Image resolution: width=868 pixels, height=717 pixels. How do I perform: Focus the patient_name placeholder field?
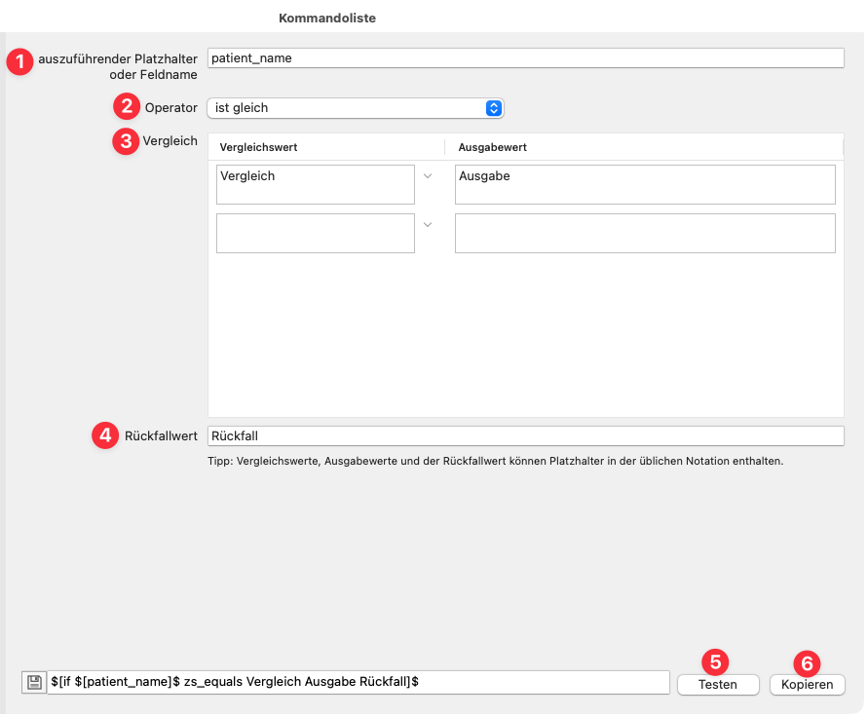526,58
